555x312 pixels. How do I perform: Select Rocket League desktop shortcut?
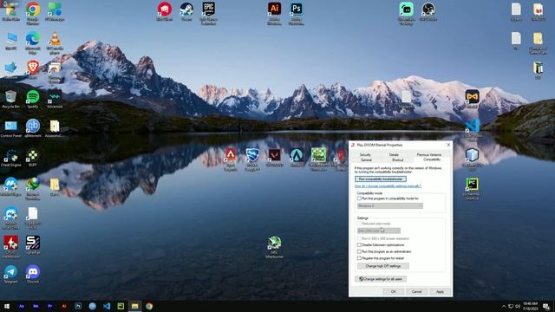coord(252,159)
